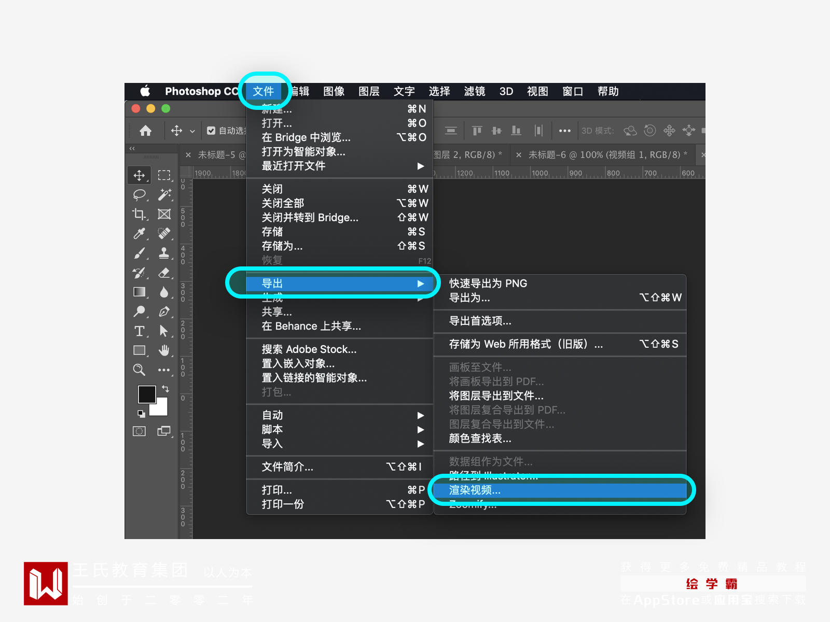830x622 pixels.
Task: Change the screen mode icon
Action: [x=164, y=431]
